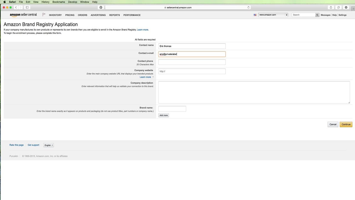Reload the page with the refresh icon
Image resolution: width=355 pixels, height=200 pixels.
pos(248,7)
